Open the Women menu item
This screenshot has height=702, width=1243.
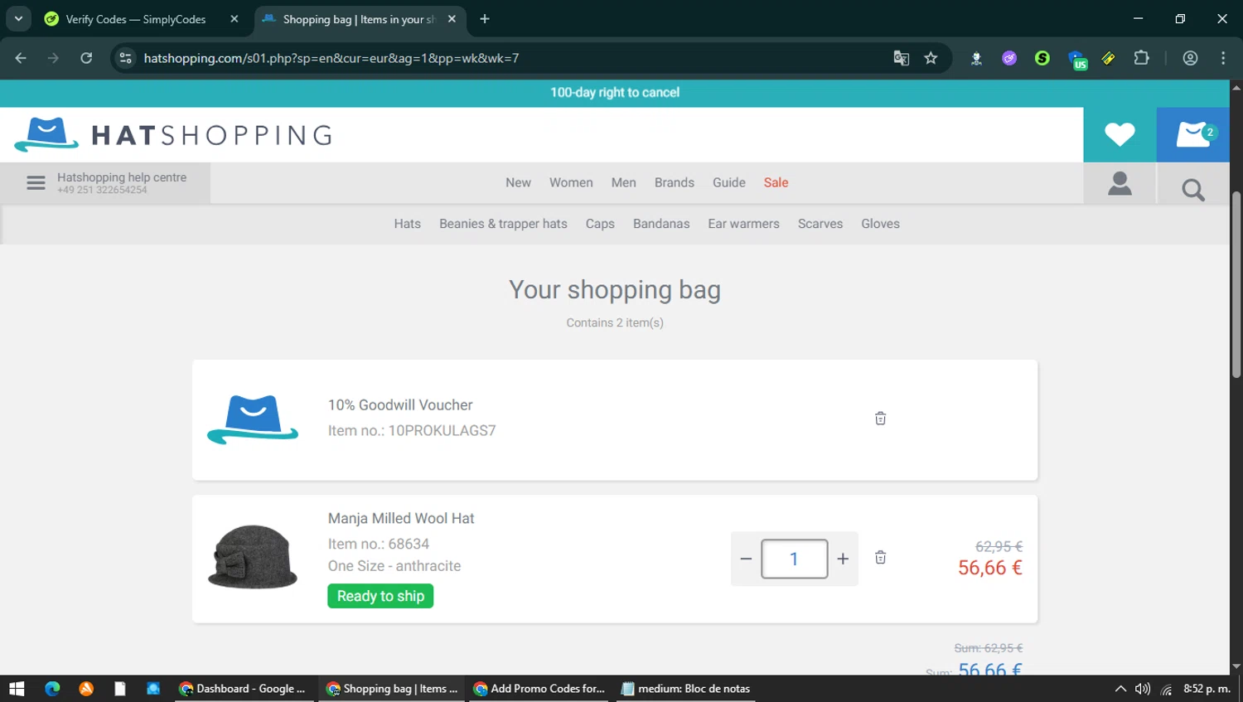pyautogui.click(x=571, y=182)
